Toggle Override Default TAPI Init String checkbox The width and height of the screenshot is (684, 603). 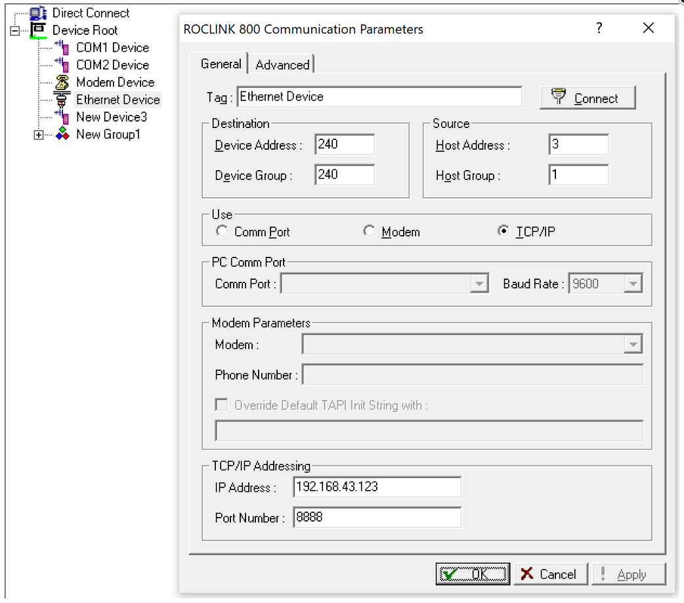(x=222, y=405)
